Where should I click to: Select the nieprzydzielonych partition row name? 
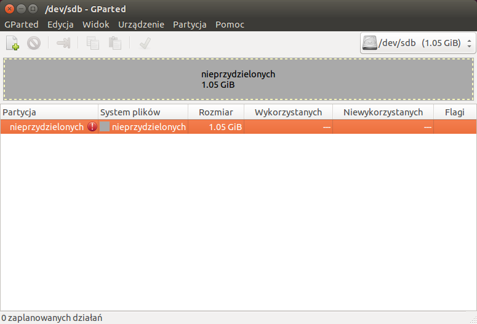47,127
